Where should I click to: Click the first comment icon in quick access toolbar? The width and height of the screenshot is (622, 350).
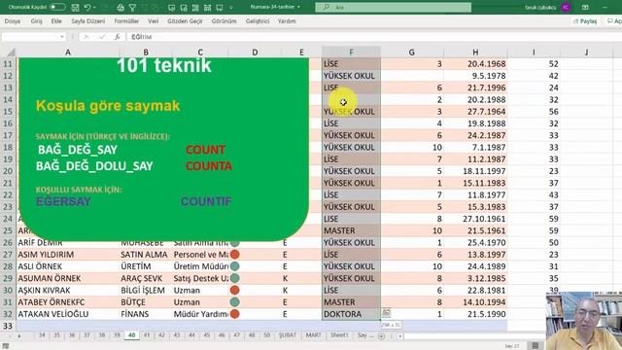171,8
